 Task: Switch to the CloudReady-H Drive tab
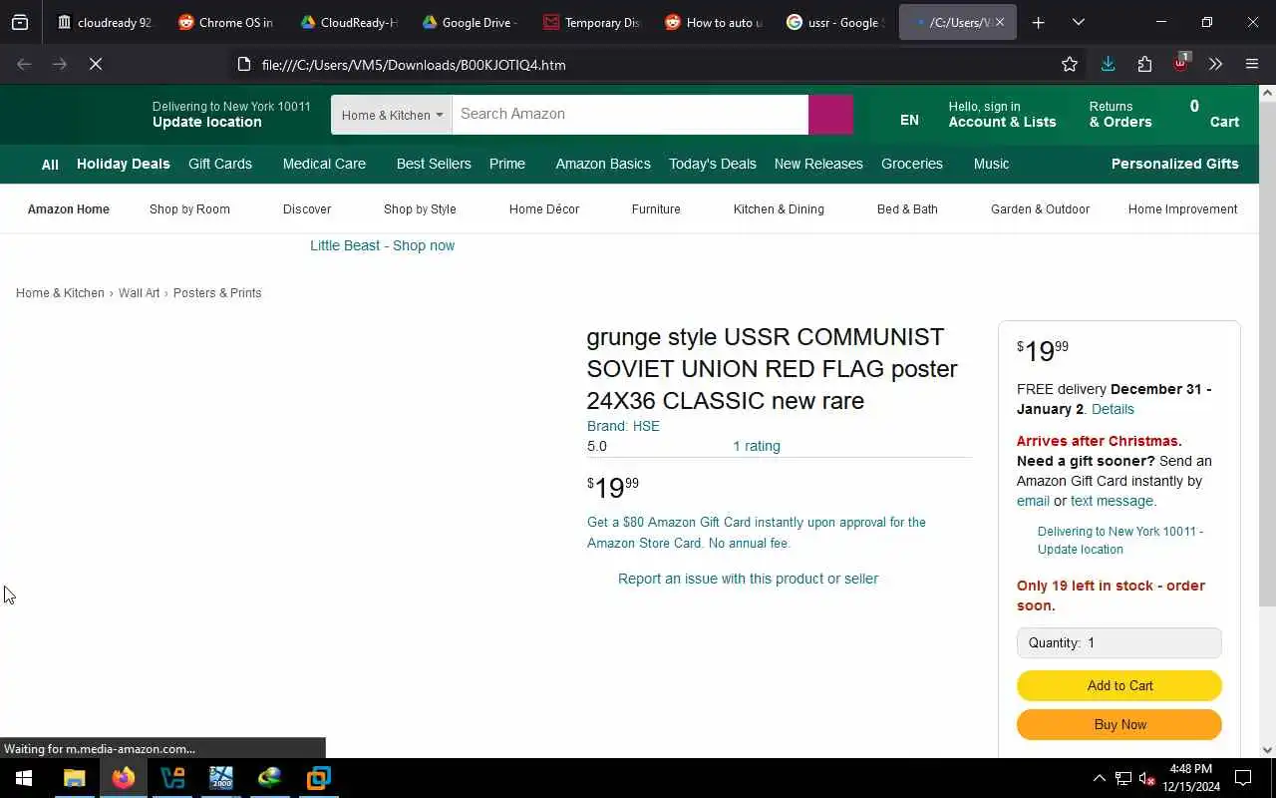pos(348,22)
